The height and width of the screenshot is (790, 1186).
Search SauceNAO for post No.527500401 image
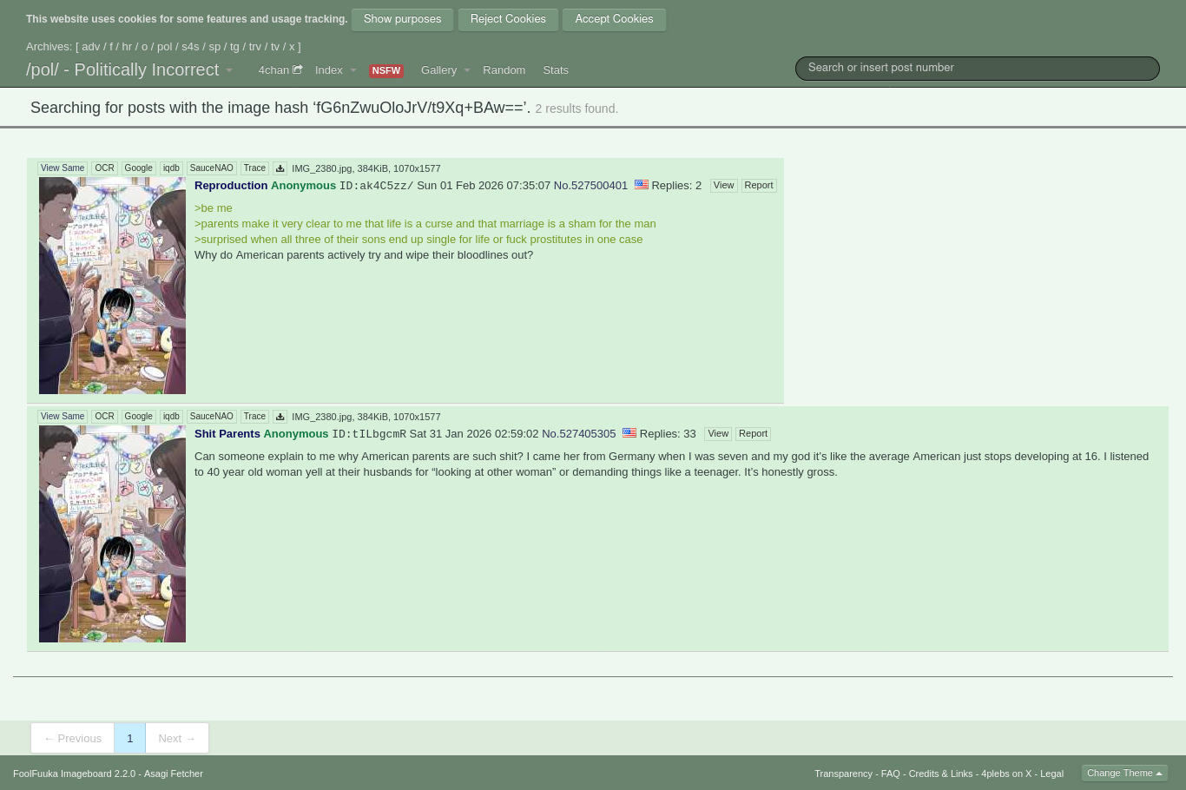tap(211, 168)
